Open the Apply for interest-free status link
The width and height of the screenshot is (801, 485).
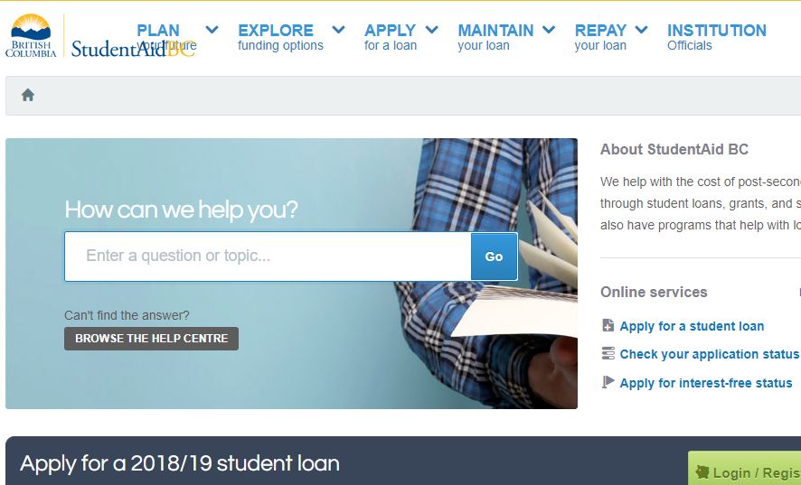pos(706,383)
